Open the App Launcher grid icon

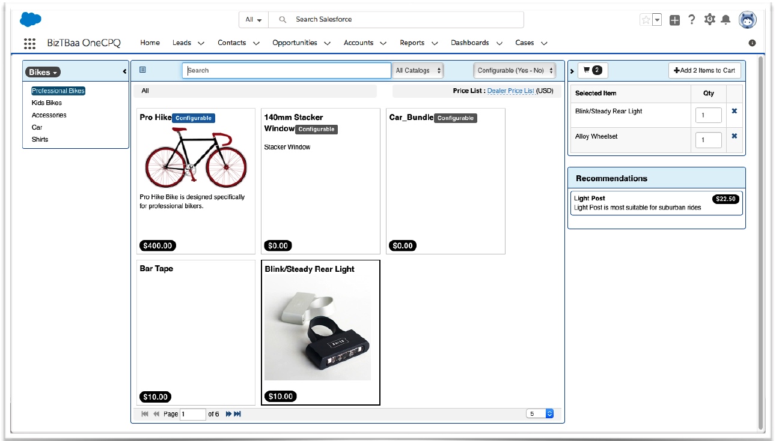(x=29, y=43)
